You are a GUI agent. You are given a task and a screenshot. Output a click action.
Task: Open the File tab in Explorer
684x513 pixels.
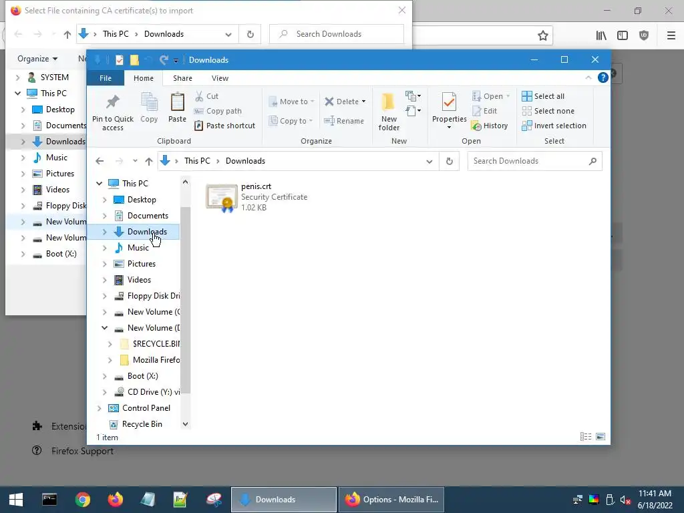point(106,78)
